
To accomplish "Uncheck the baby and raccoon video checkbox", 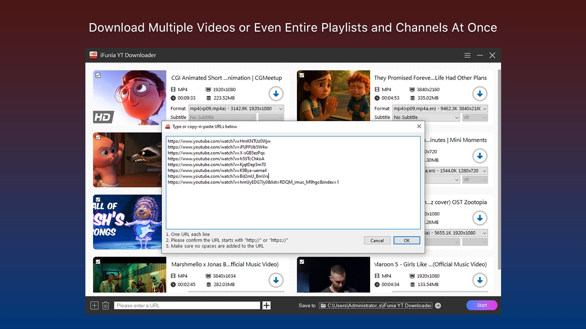I will point(98,138).
